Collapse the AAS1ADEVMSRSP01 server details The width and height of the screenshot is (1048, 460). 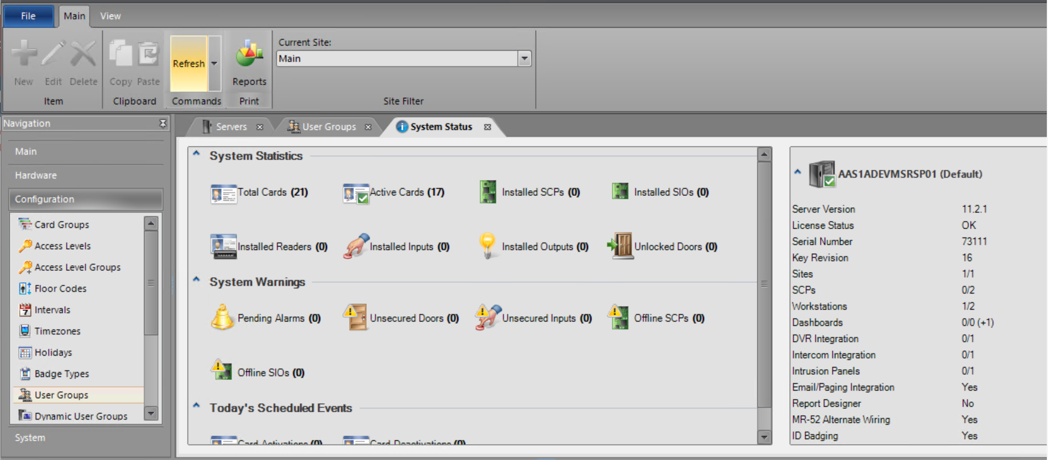[797, 172]
